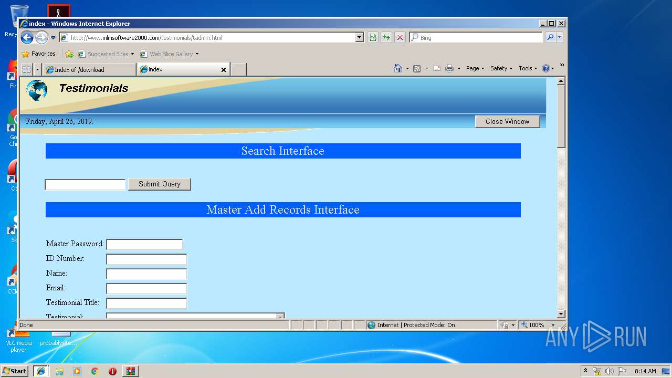Click the Action Center flag tray icon
The height and width of the screenshot is (378, 672).
(622, 371)
